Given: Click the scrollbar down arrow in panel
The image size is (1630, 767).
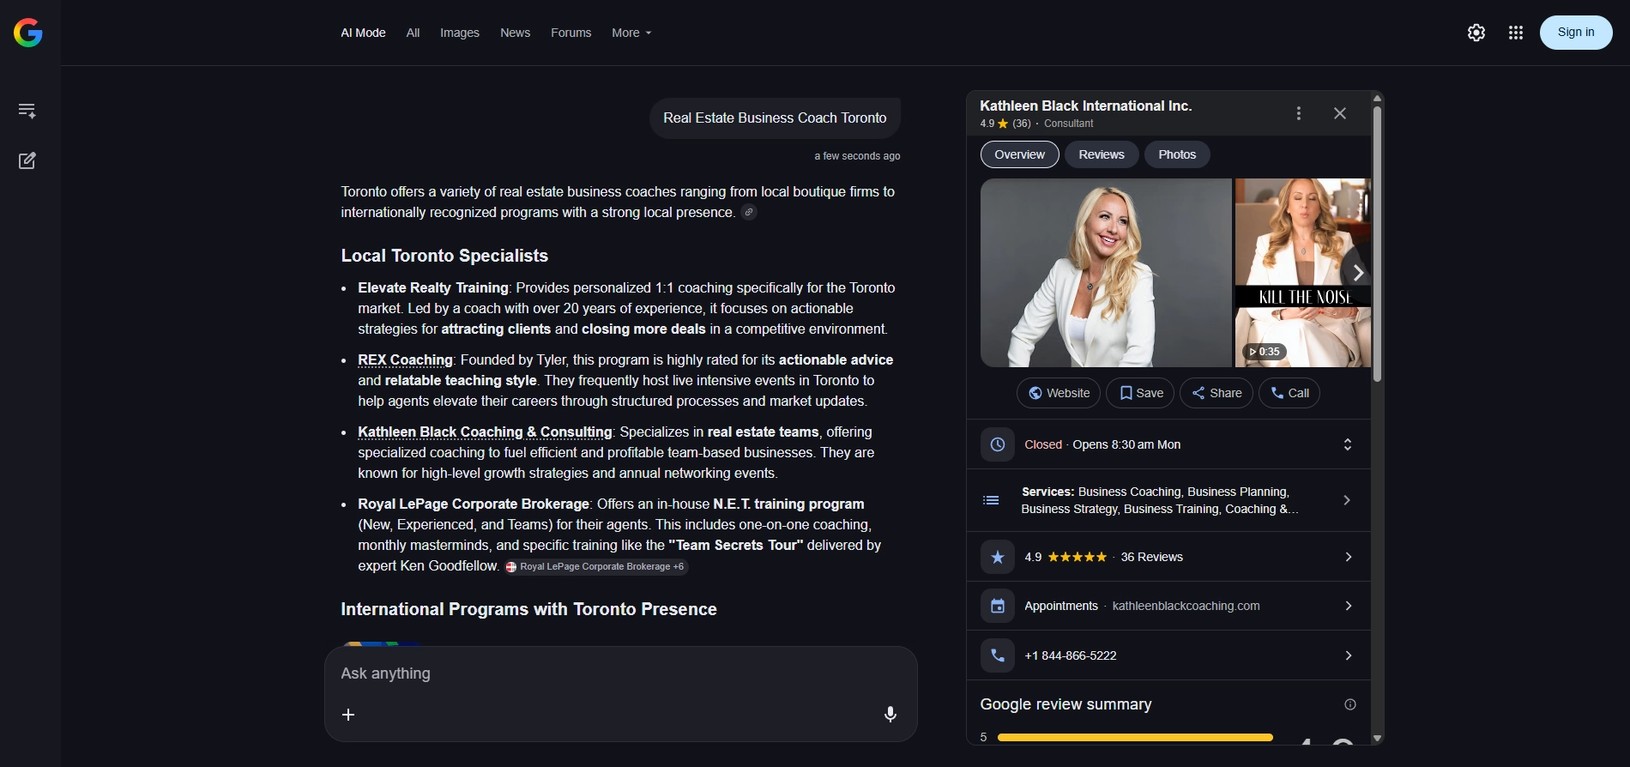Looking at the screenshot, I should coord(1377,738).
